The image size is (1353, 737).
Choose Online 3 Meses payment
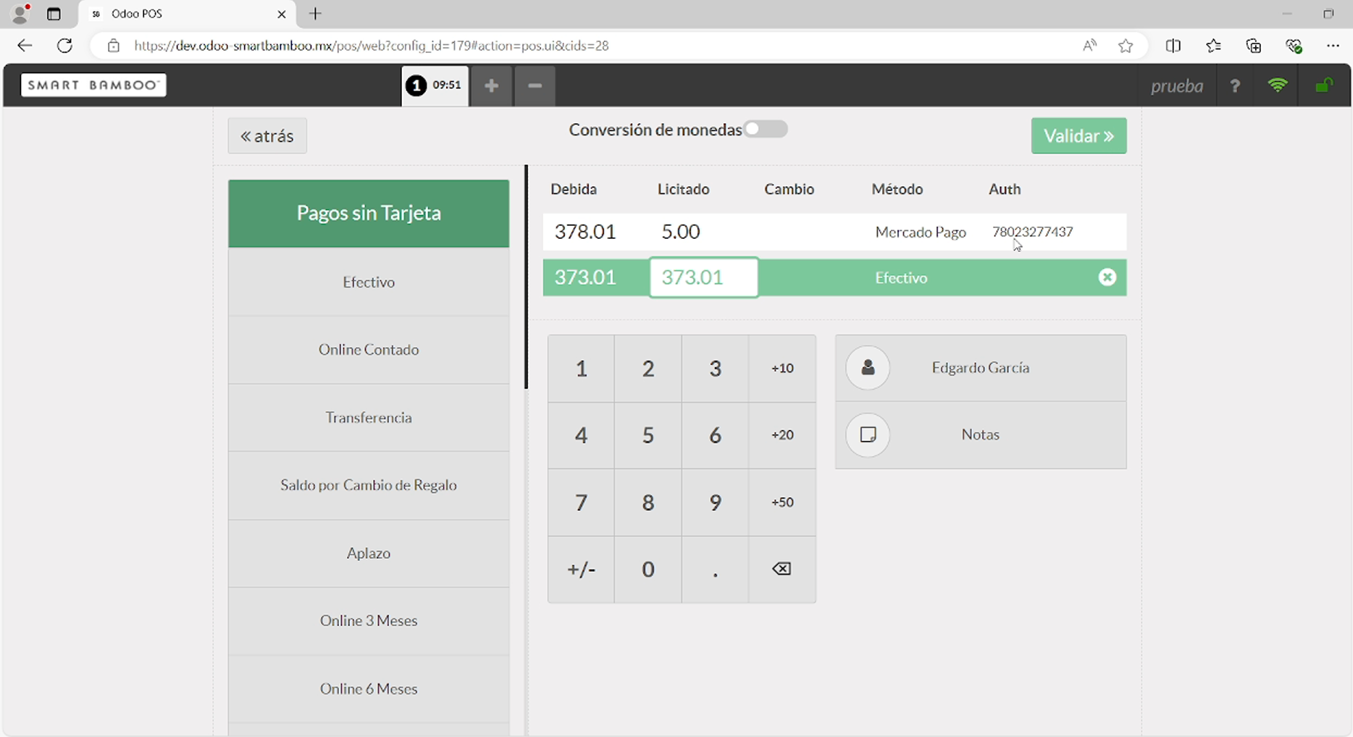point(369,620)
